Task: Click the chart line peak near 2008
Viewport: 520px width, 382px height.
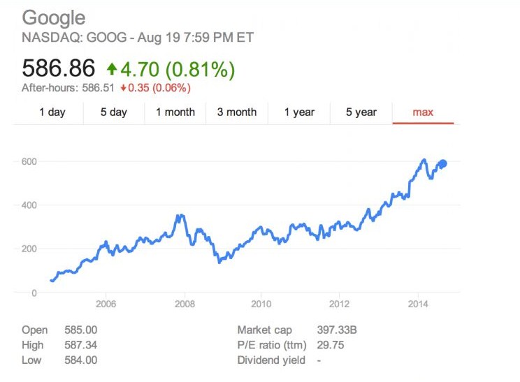Action: coord(180,216)
